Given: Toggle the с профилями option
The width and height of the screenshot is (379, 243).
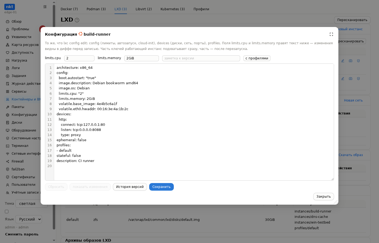Looking at the screenshot, I should (257, 58).
